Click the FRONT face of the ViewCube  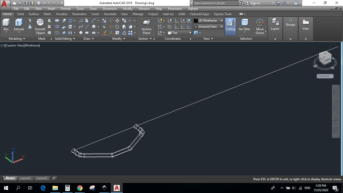(x=328, y=60)
